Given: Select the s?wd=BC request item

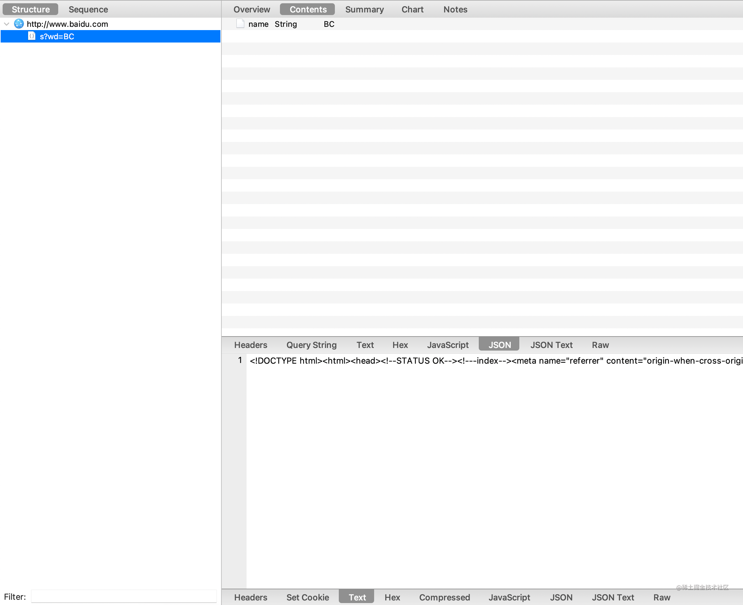Looking at the screenshot, I should tap(57, 36).
